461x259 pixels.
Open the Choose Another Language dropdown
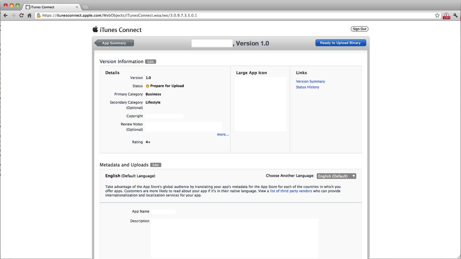[x=336, y=176]
